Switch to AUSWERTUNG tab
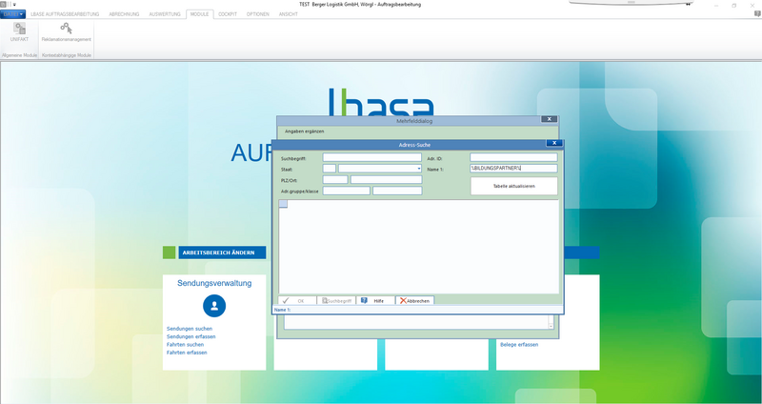The image size is (762, 404). click(x=165, y=14)
